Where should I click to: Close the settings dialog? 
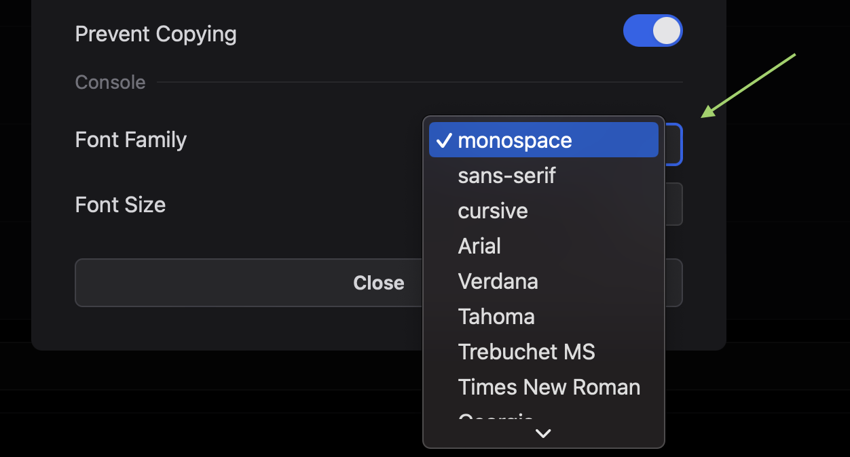click(x=378, y=283)
